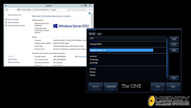Click the 执行 button
The height and width of the screenshot is (108, 191).
[x=174, y=78]
